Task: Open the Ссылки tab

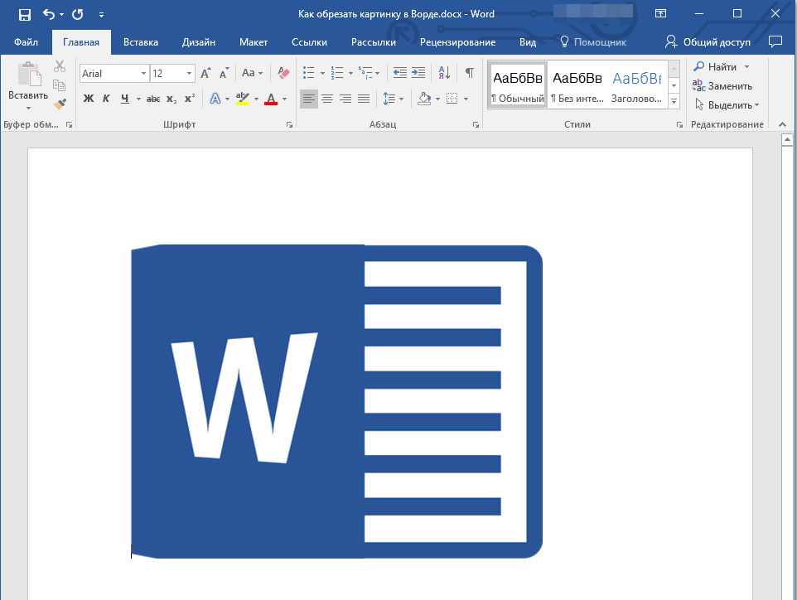Action: point(309,42)
